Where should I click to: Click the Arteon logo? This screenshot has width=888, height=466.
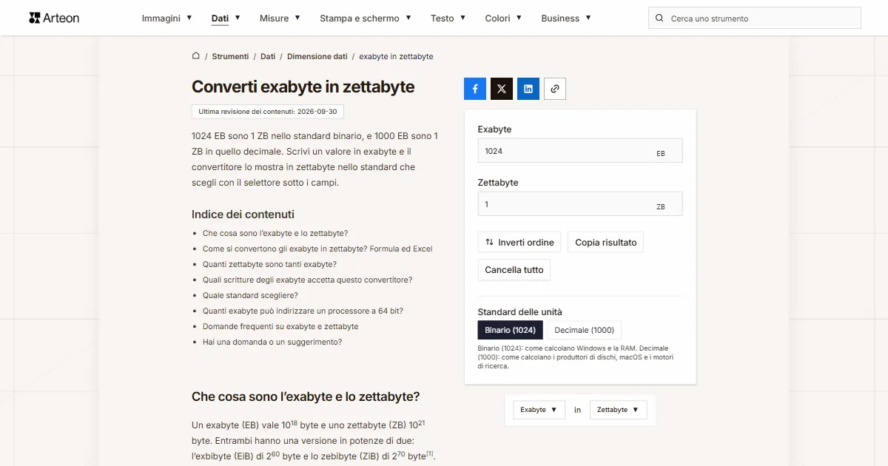pyautogui.click(x=54, y=18)
